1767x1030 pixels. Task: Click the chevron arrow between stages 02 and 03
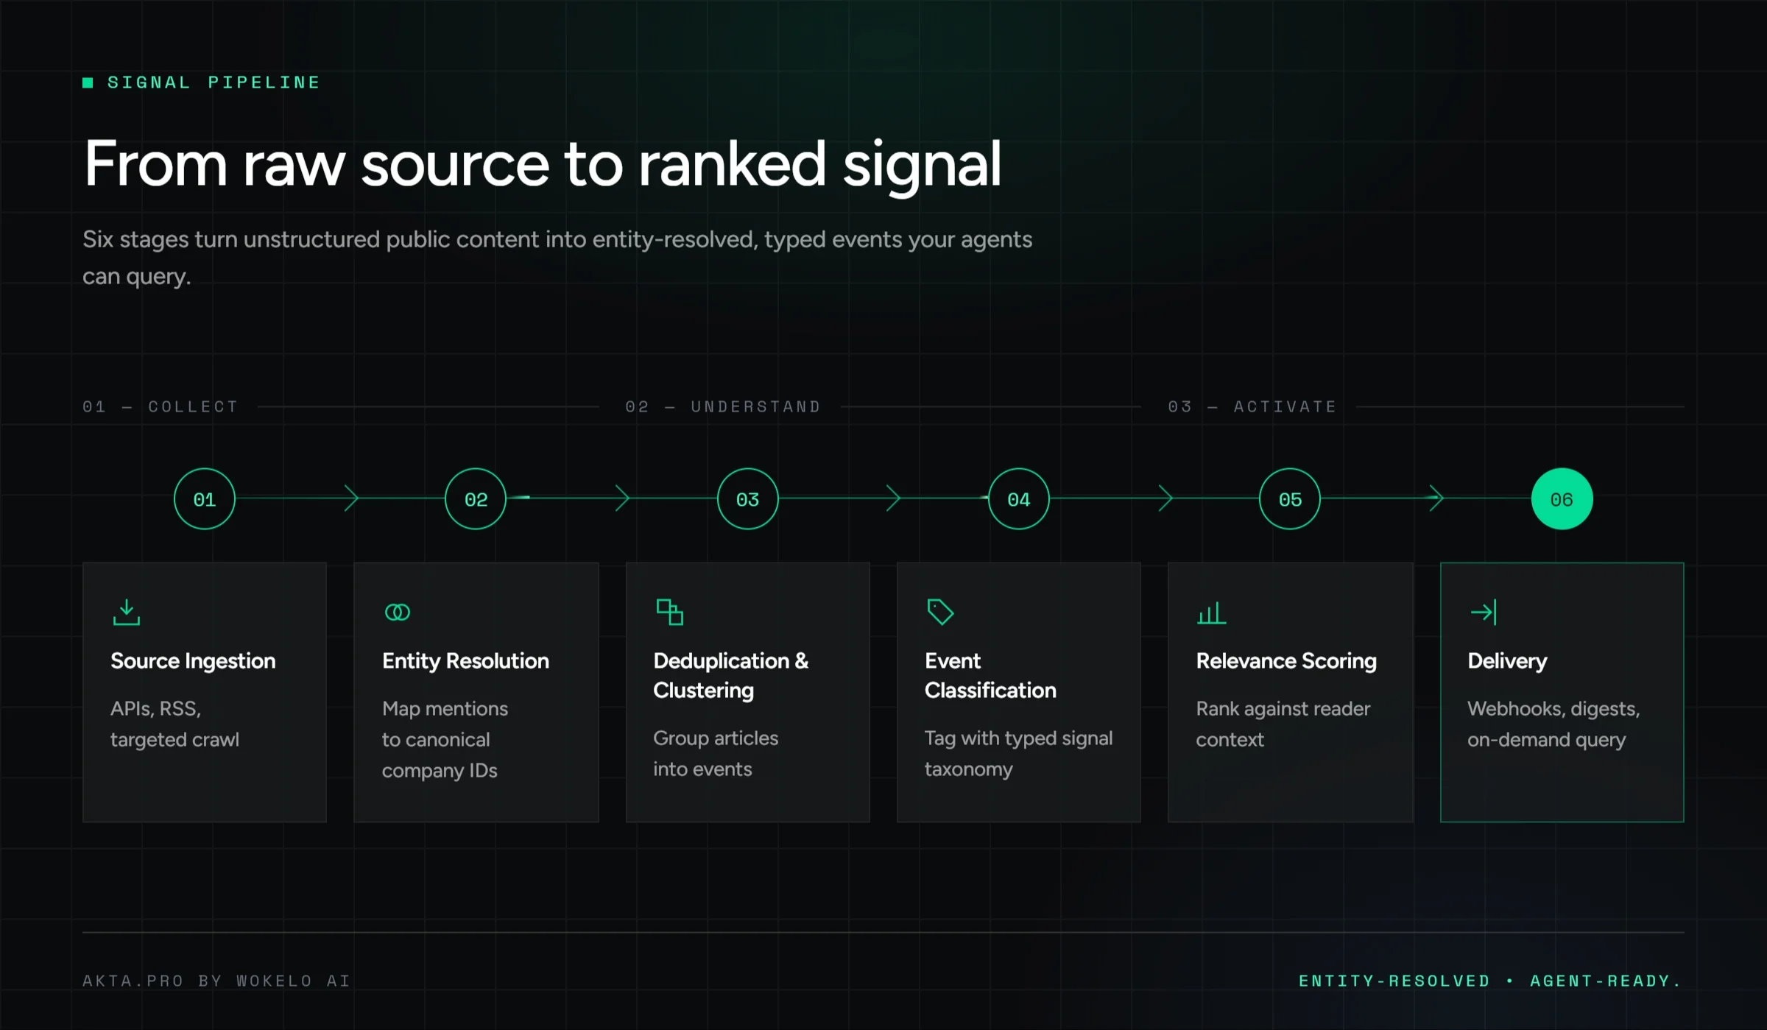coord(623,498)
